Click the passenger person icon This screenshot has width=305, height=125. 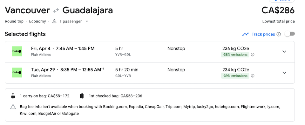[x=54, y=21]
